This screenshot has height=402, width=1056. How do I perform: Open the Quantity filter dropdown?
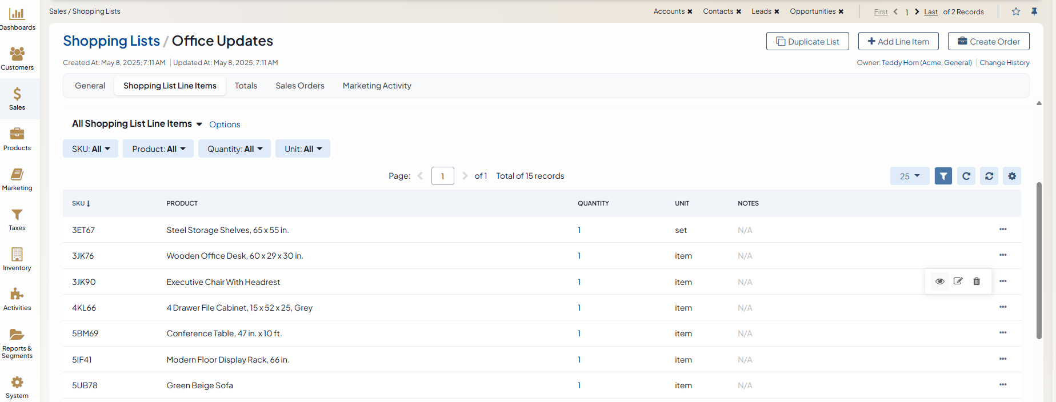click(x=234, y=149)
